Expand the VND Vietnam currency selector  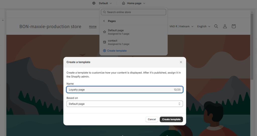pos(181,26)
